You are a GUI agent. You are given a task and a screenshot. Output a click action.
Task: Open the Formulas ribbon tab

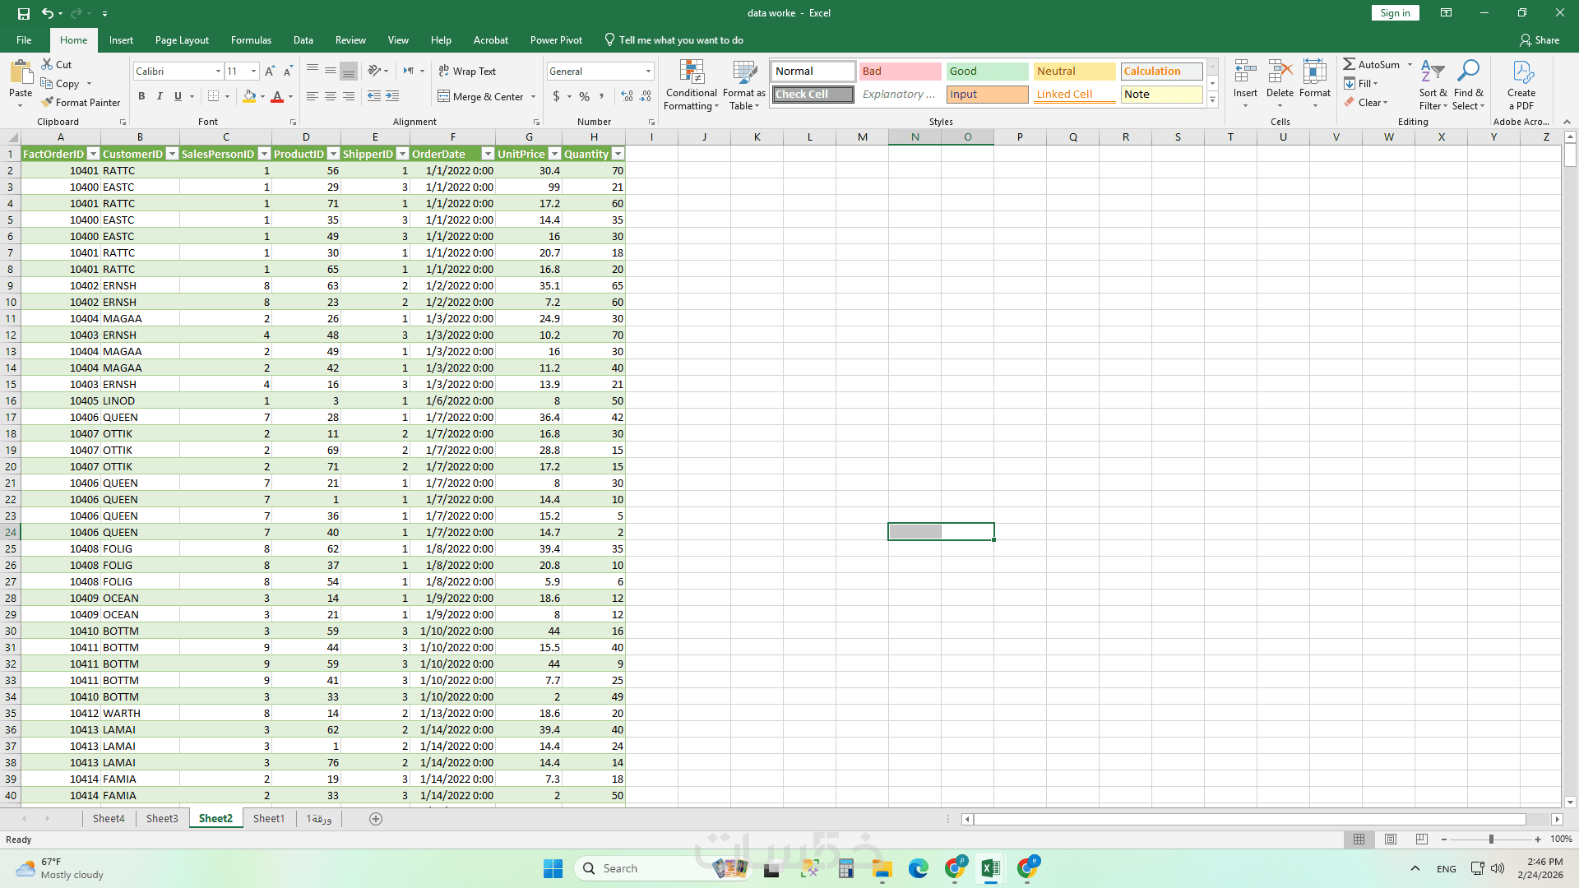click(x=251, y=39)
